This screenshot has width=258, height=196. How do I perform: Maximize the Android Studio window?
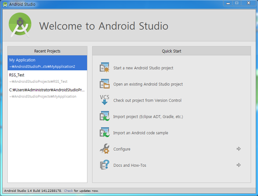tap(236, 3)
